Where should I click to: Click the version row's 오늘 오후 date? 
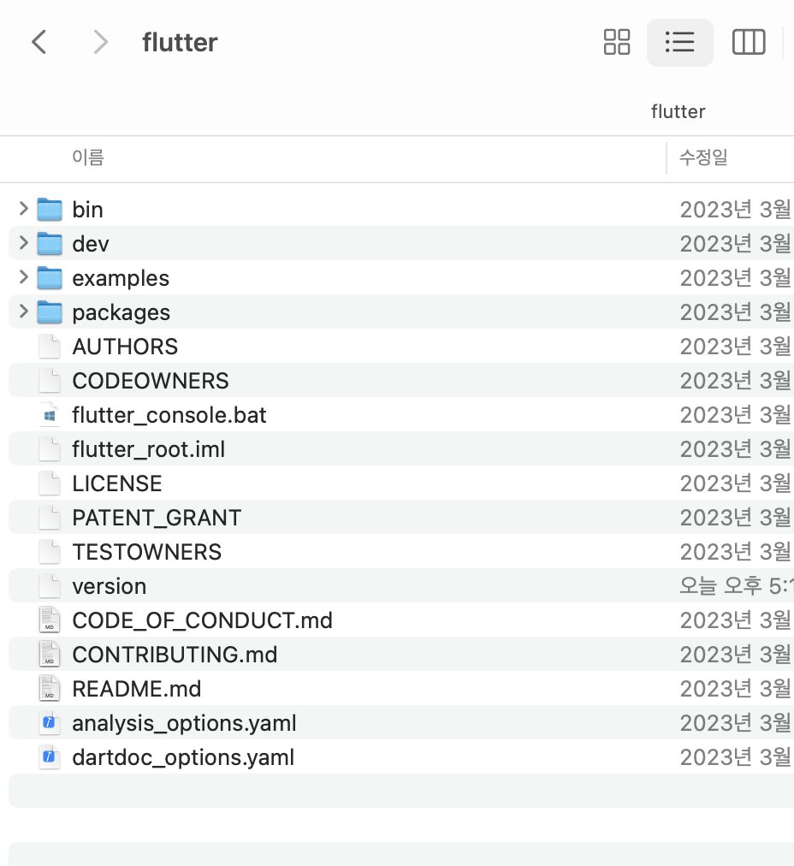click(736, 586)
